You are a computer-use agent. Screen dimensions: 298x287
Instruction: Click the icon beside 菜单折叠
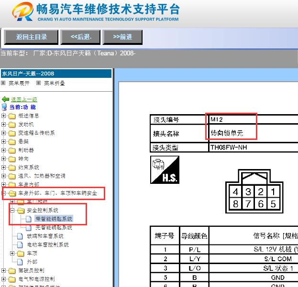(x=39, y=83)
